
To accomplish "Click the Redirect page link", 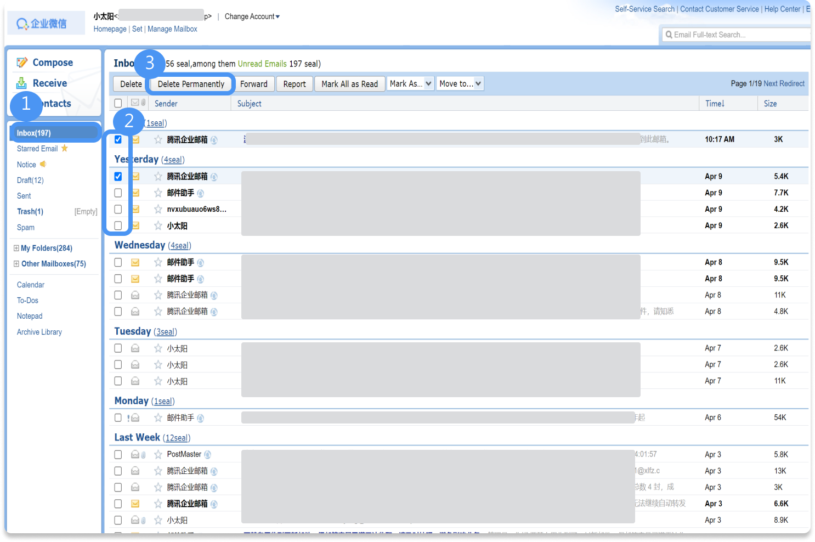I will tap(792, 83).
